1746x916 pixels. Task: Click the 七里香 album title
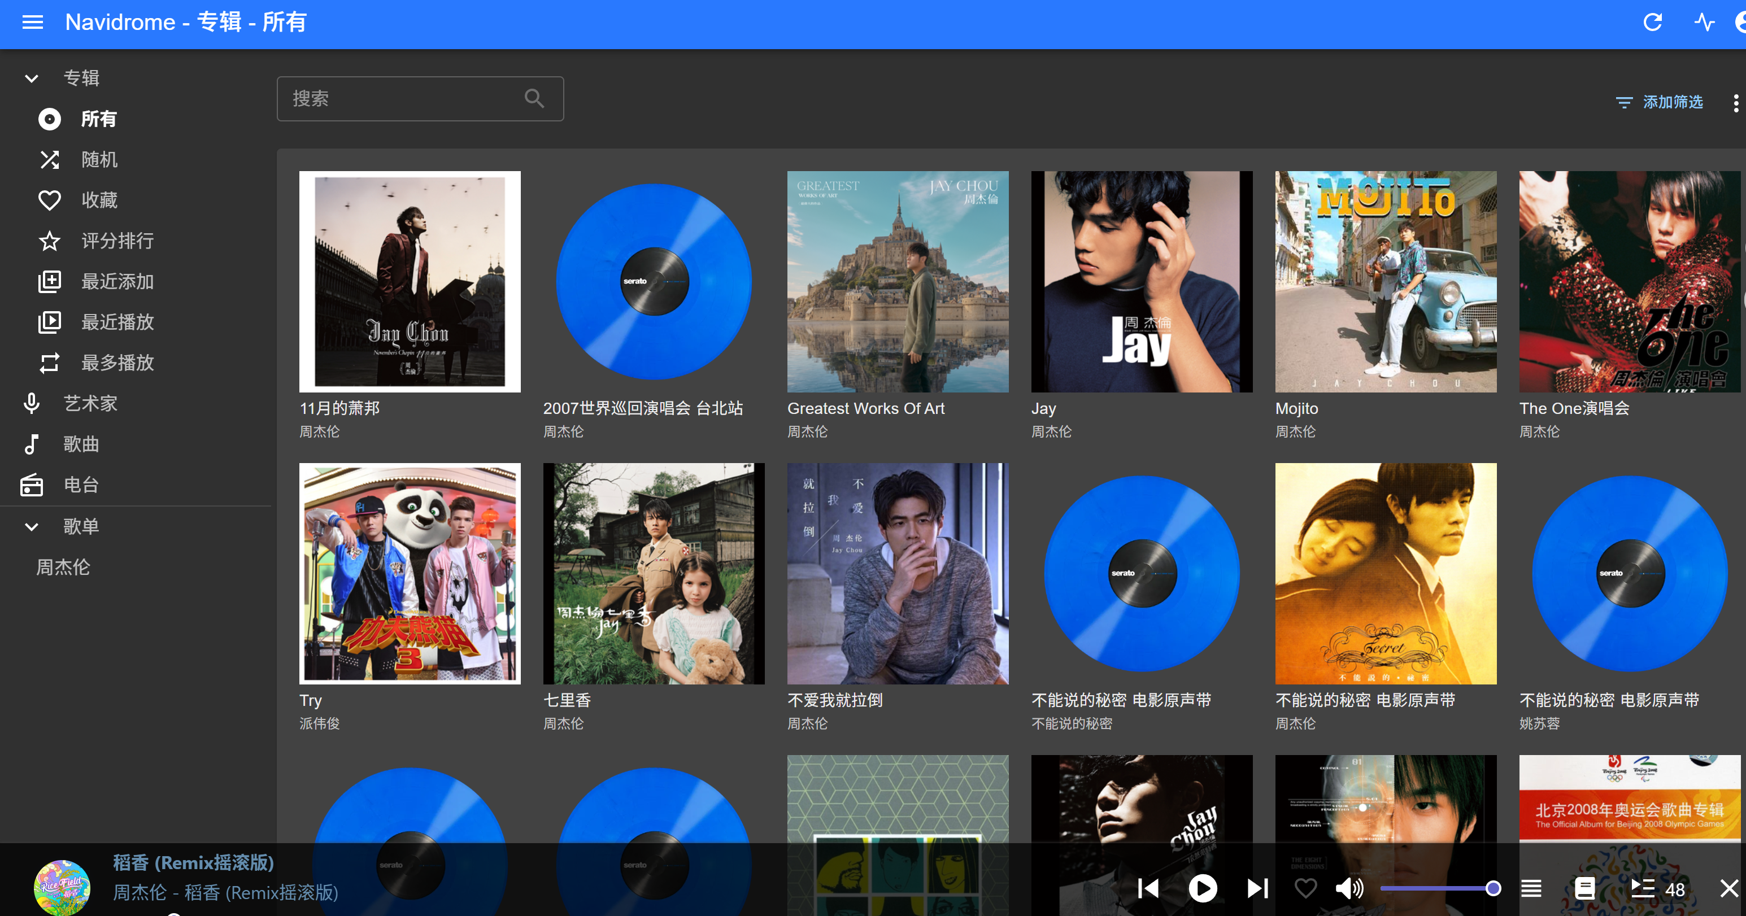(567, 700)
